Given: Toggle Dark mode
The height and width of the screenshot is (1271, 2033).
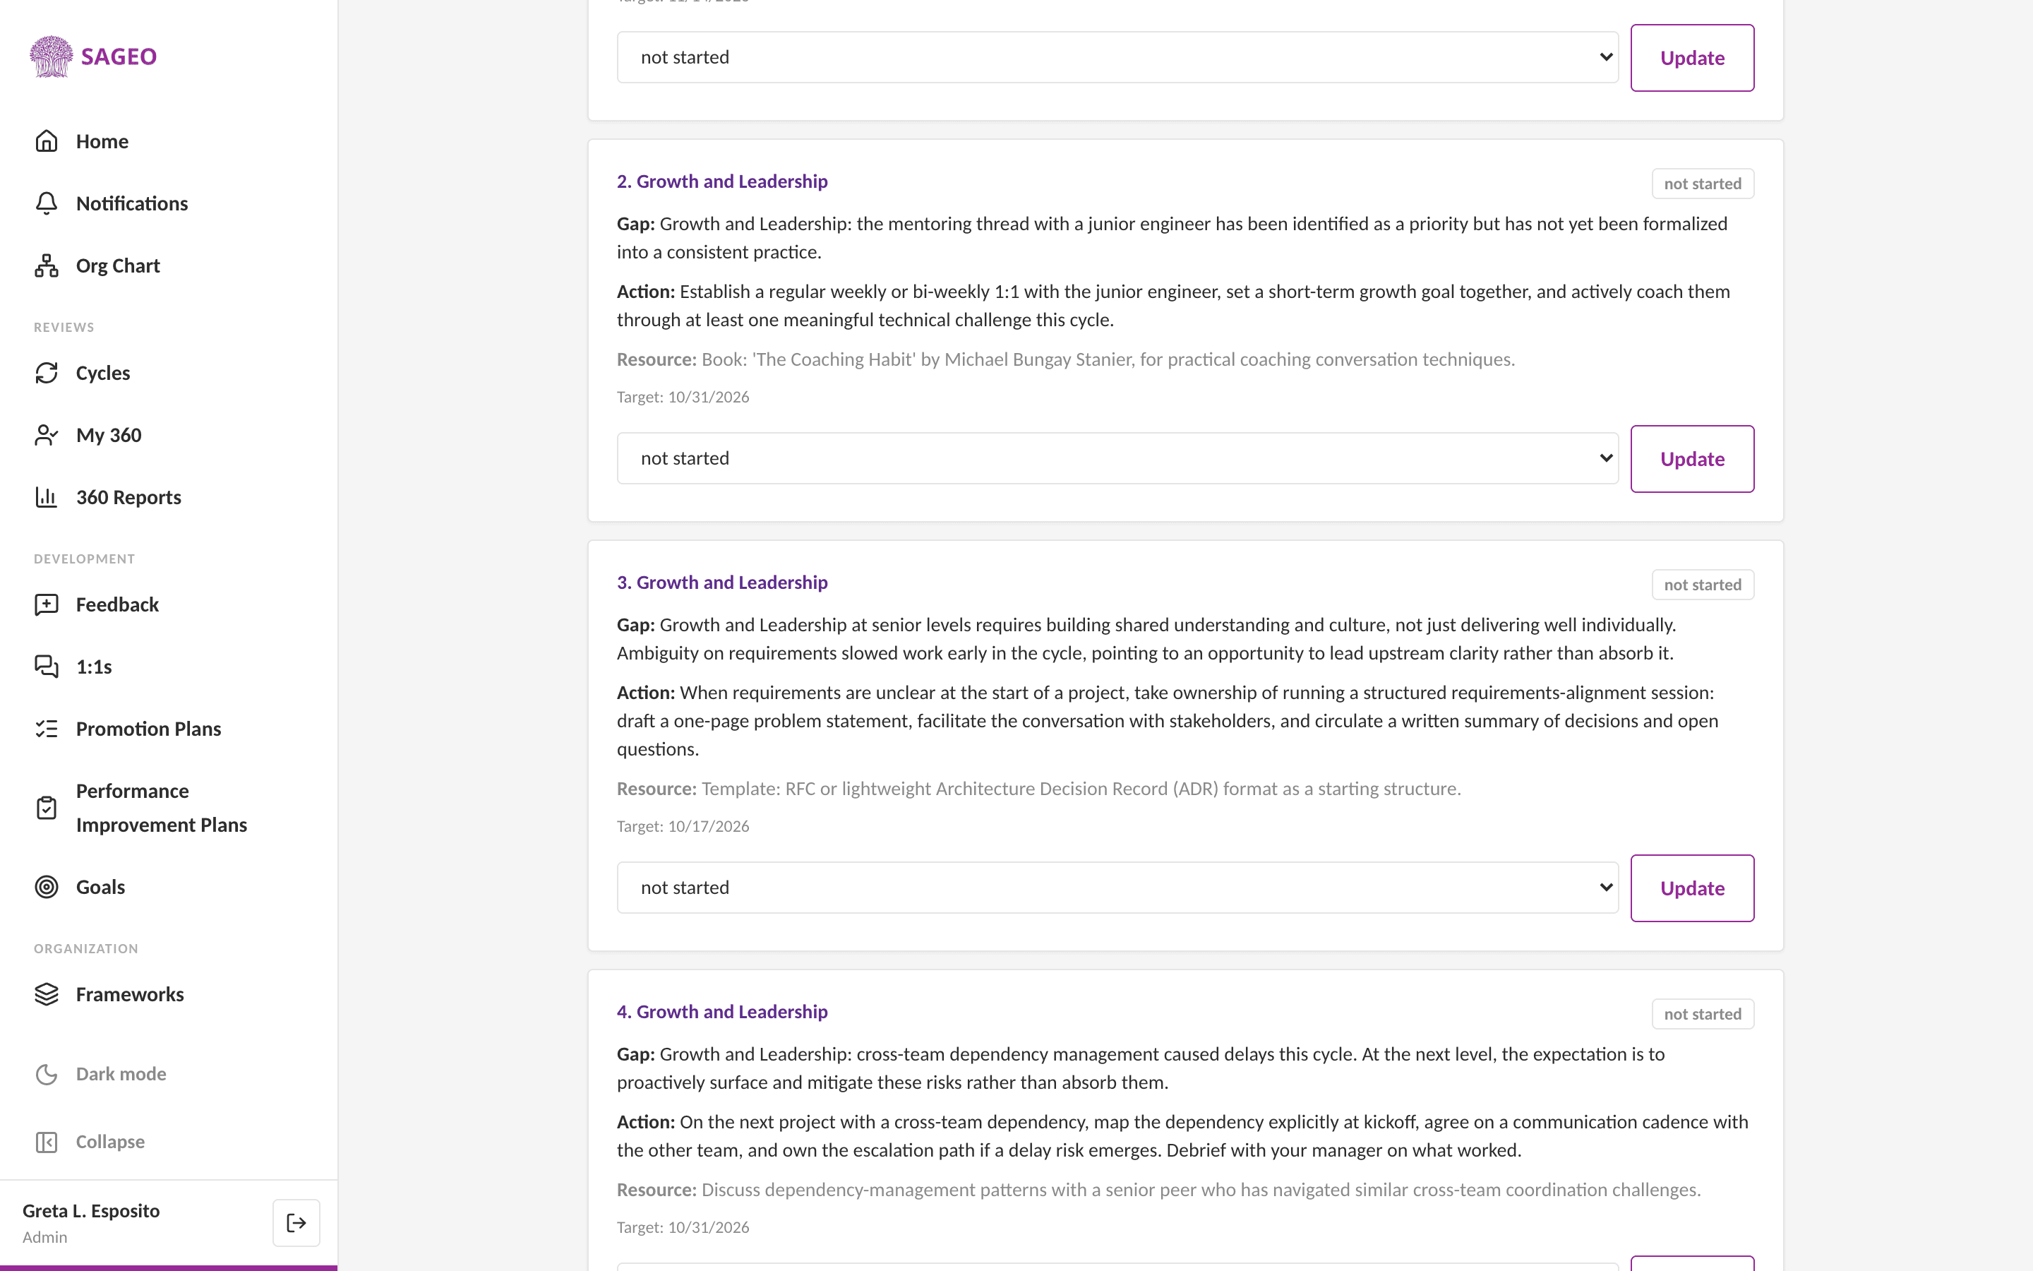Looking at the screenshot, I should click(x=121, y=1074).
